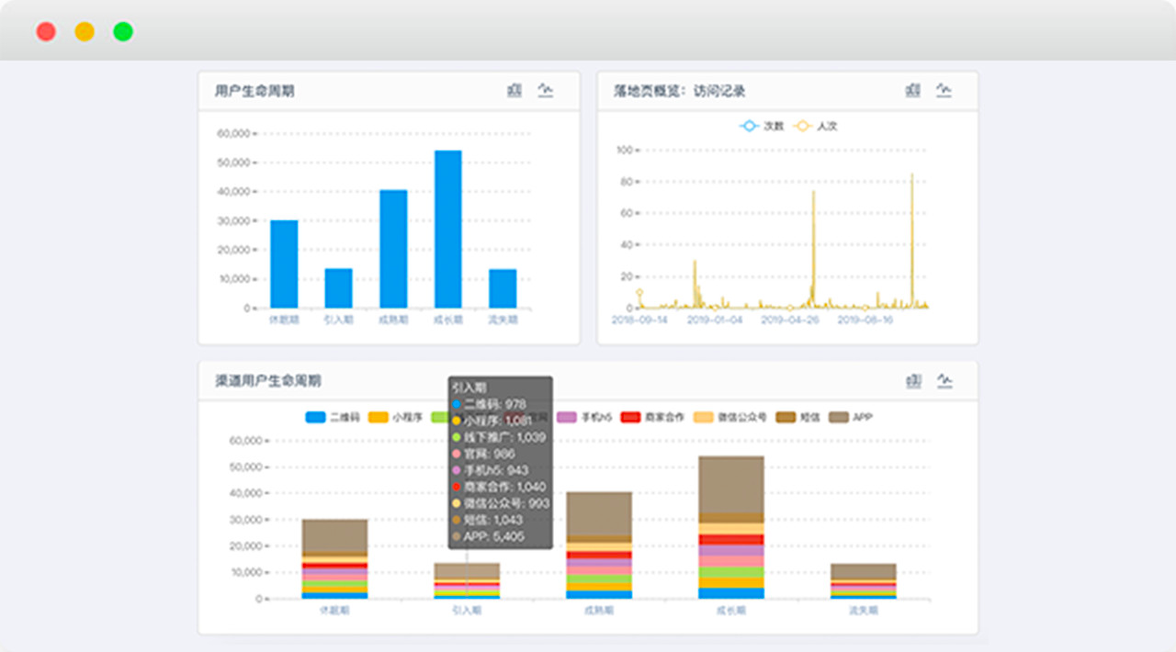Image resolution: width=1176 pixels, height=652 pixels.
Task: Click the 成熟期 bar in 用户生命周期 chart
Action: coord(393,249)
